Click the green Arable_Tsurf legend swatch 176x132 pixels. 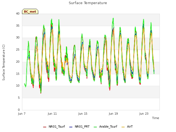tap(95, 127)
